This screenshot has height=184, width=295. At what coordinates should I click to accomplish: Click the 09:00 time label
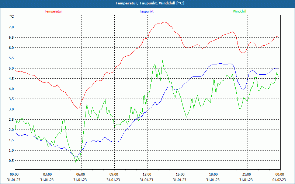[x=114, y=174]
